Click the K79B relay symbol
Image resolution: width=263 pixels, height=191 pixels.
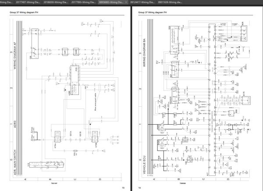tap(95, 137)
